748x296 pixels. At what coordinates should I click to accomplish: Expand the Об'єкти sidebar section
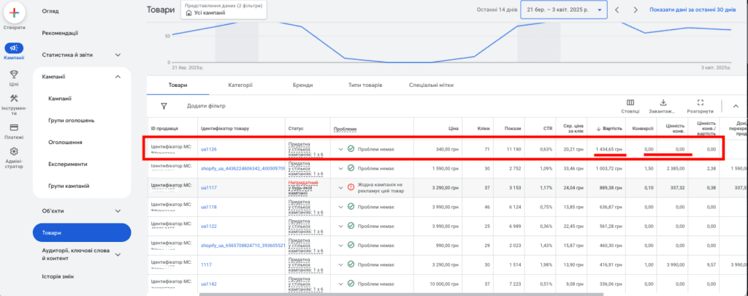tap(118, 210)
